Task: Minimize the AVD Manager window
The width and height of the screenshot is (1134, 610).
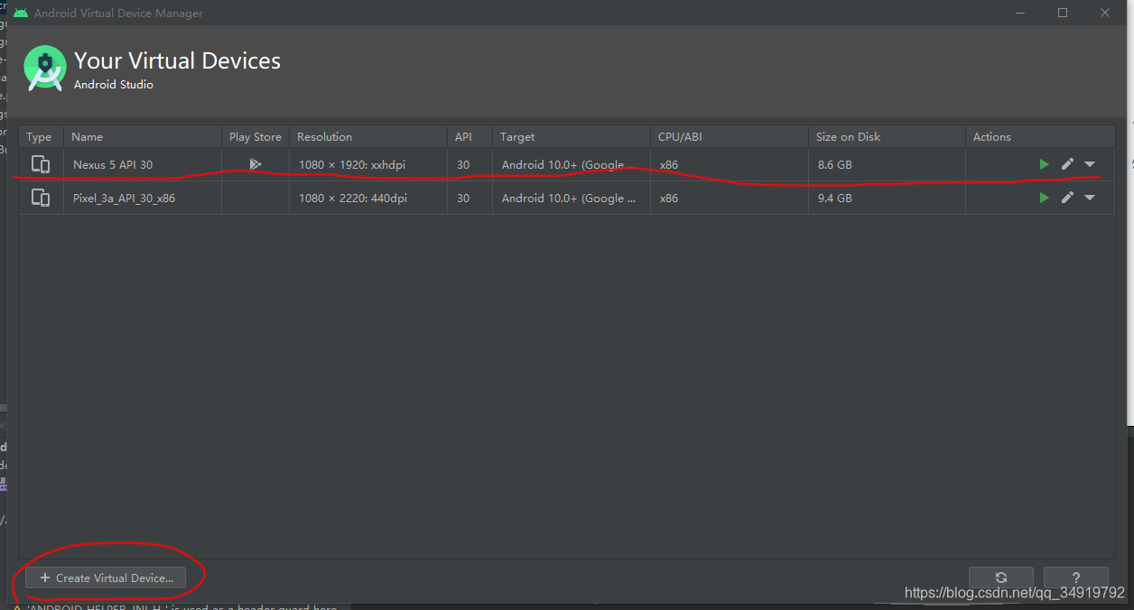Action: point(1021,13)
